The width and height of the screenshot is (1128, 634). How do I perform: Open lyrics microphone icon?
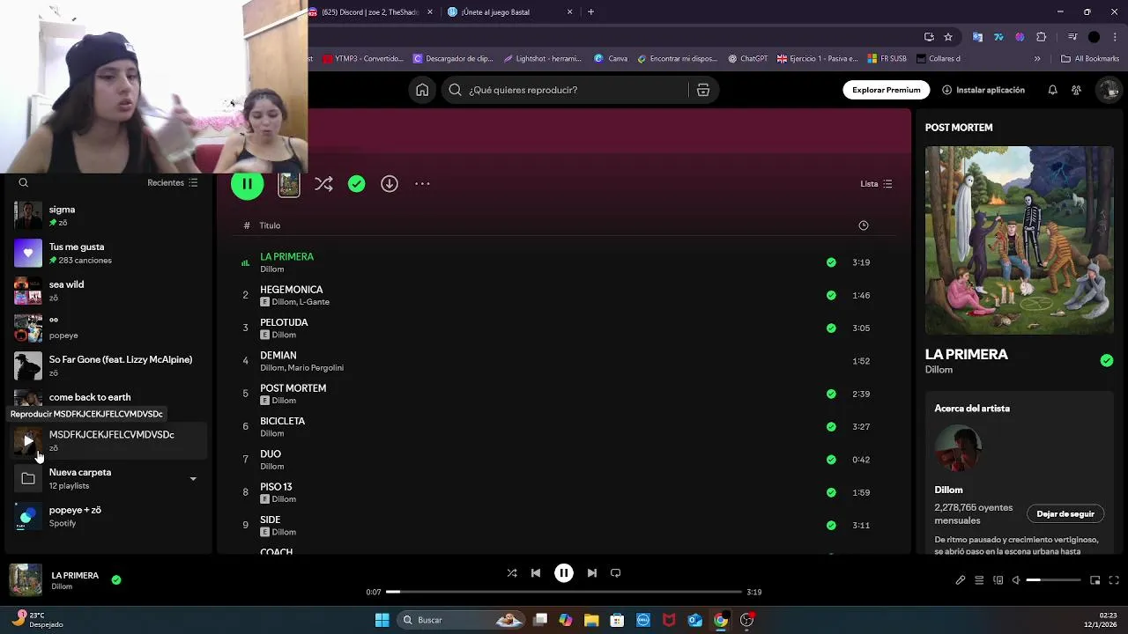pyautogui.click(x=961, y=580)
